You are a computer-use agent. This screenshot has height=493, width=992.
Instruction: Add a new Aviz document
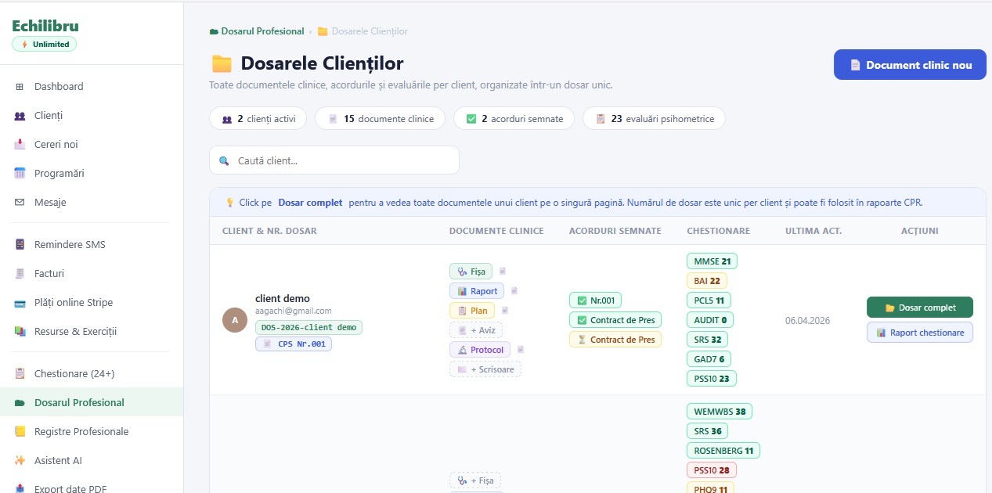[x=476, y=330]
